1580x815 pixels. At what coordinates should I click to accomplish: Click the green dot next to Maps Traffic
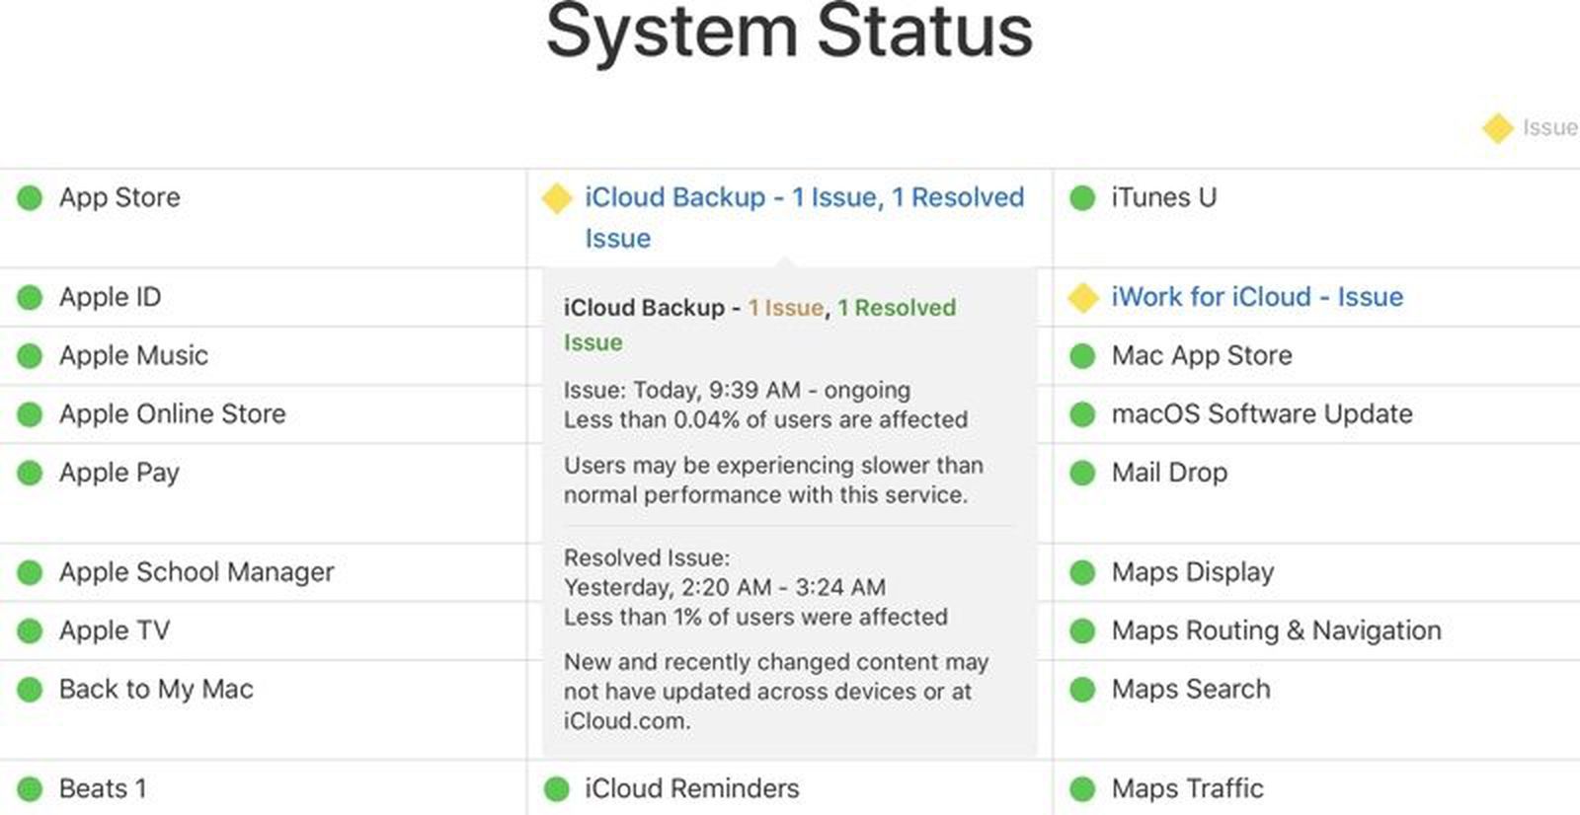pyautogui.click(x=1080, y=788)
